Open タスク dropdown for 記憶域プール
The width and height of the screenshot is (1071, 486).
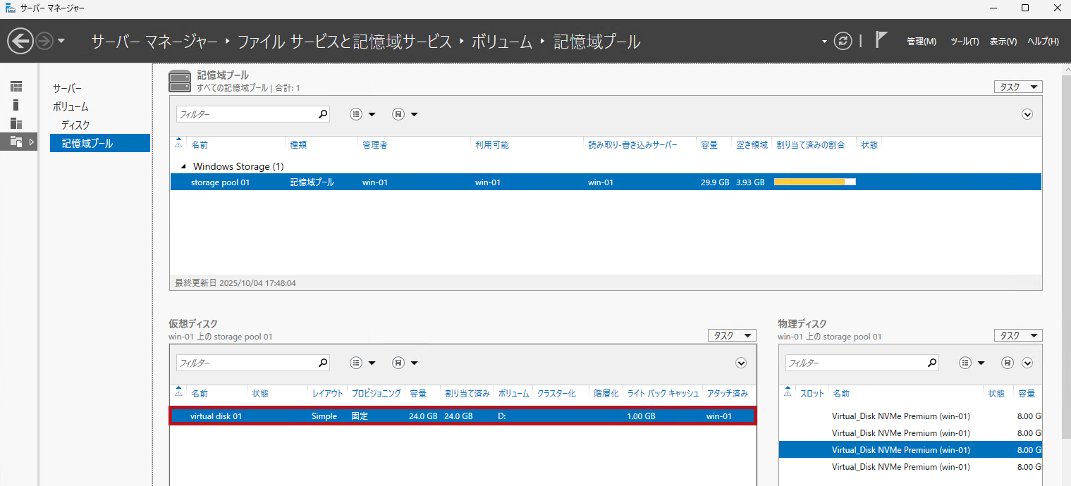(1017, 87)
